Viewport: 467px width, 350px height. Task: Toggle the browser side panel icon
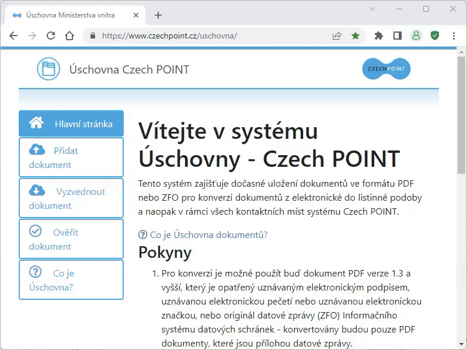point(398,36)
